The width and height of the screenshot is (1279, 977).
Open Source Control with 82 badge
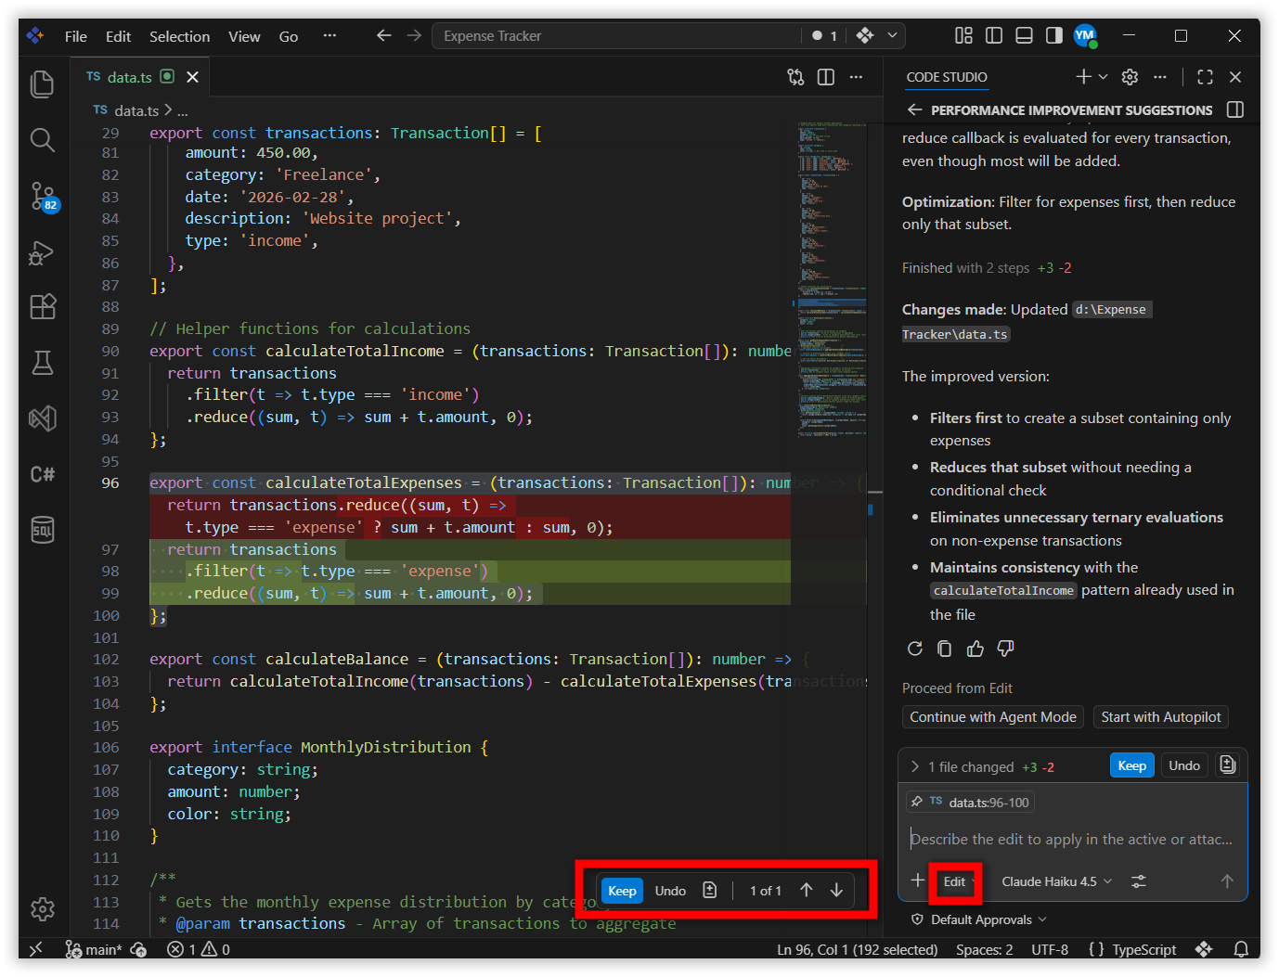(43, 196)
